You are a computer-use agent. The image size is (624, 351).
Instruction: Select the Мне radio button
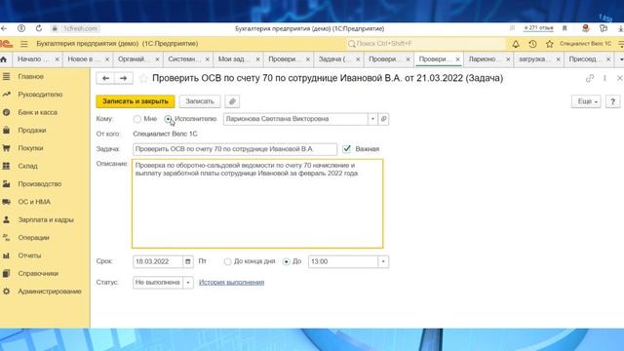click(137, 119)
